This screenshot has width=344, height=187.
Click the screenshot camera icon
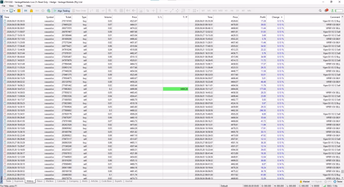click(141, 10)
